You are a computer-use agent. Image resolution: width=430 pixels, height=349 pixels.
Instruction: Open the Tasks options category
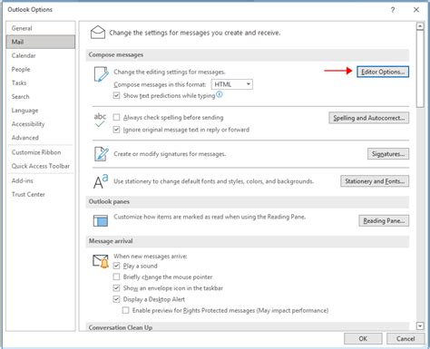pos(41,82)
